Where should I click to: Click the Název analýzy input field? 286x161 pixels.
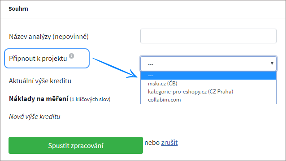(208, 36)
